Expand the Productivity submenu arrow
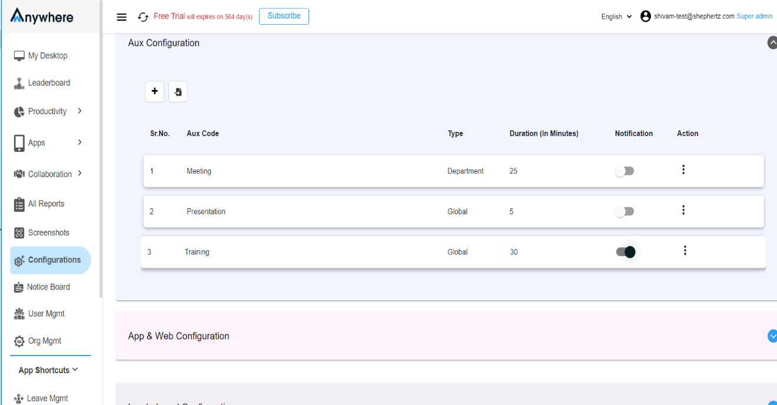Viewport: 777px width, 405px height. (79, 111)
